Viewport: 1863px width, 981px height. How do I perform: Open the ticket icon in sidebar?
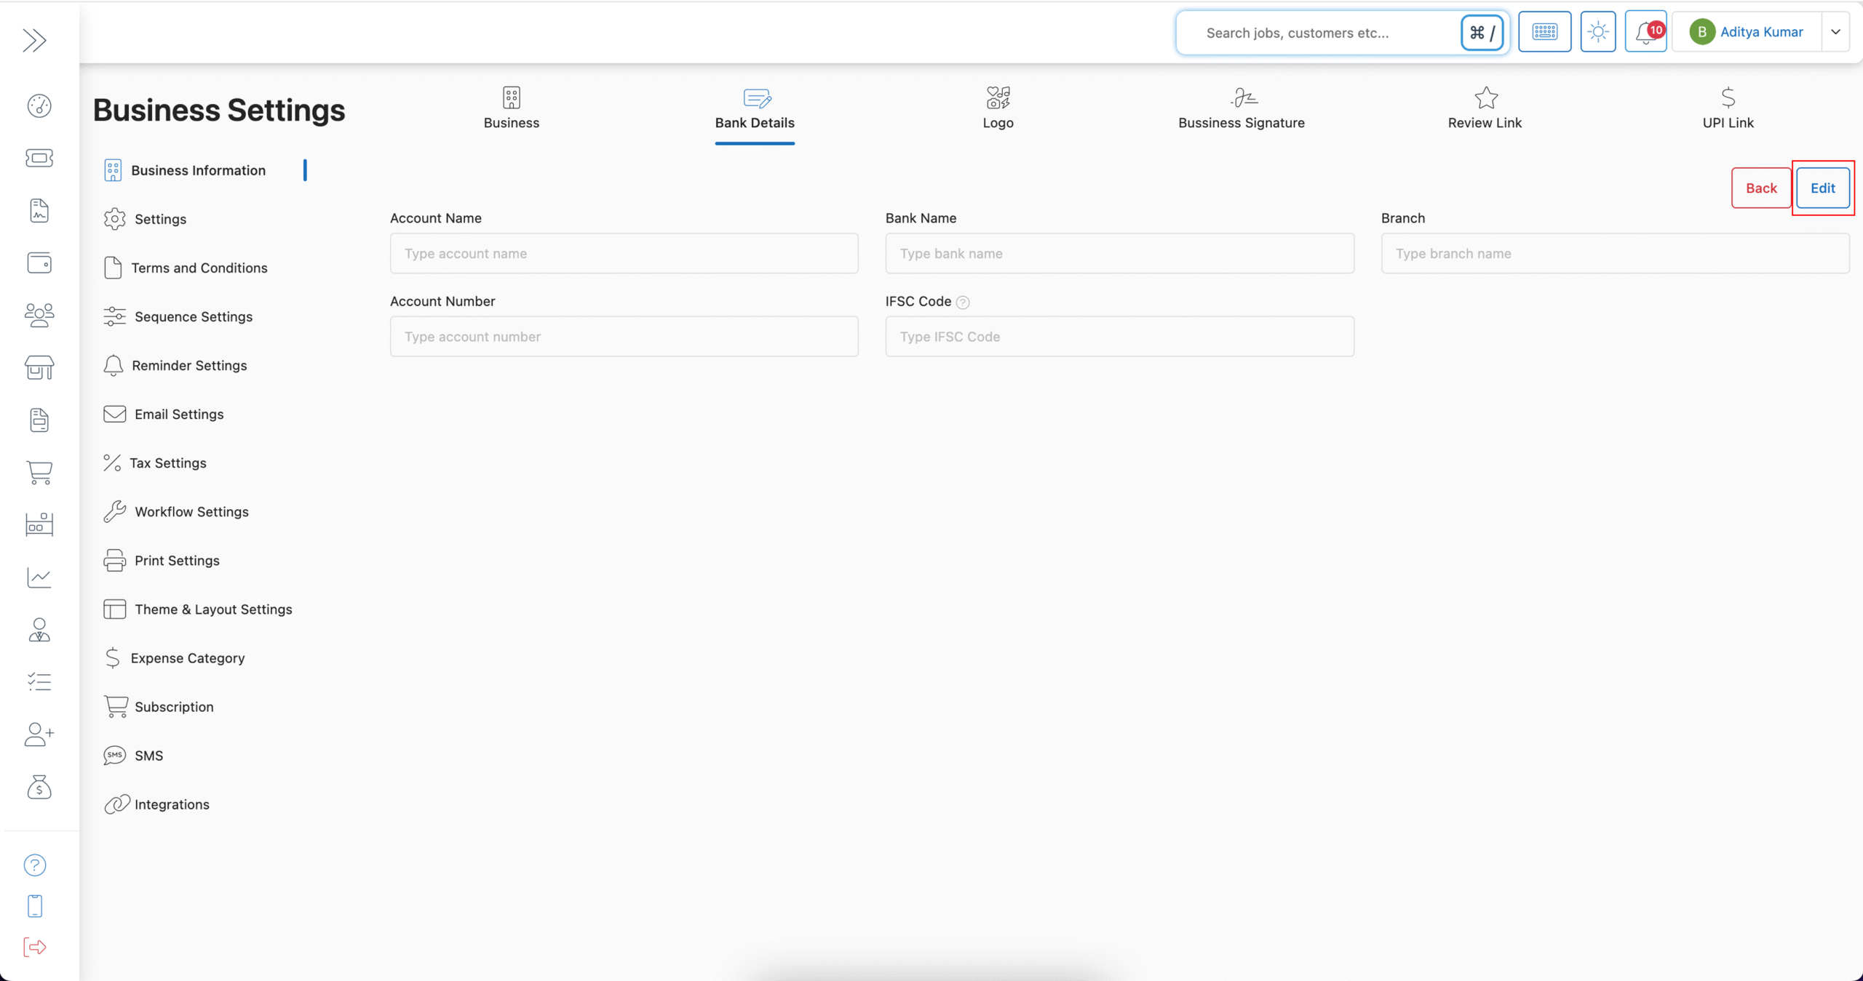39,158
